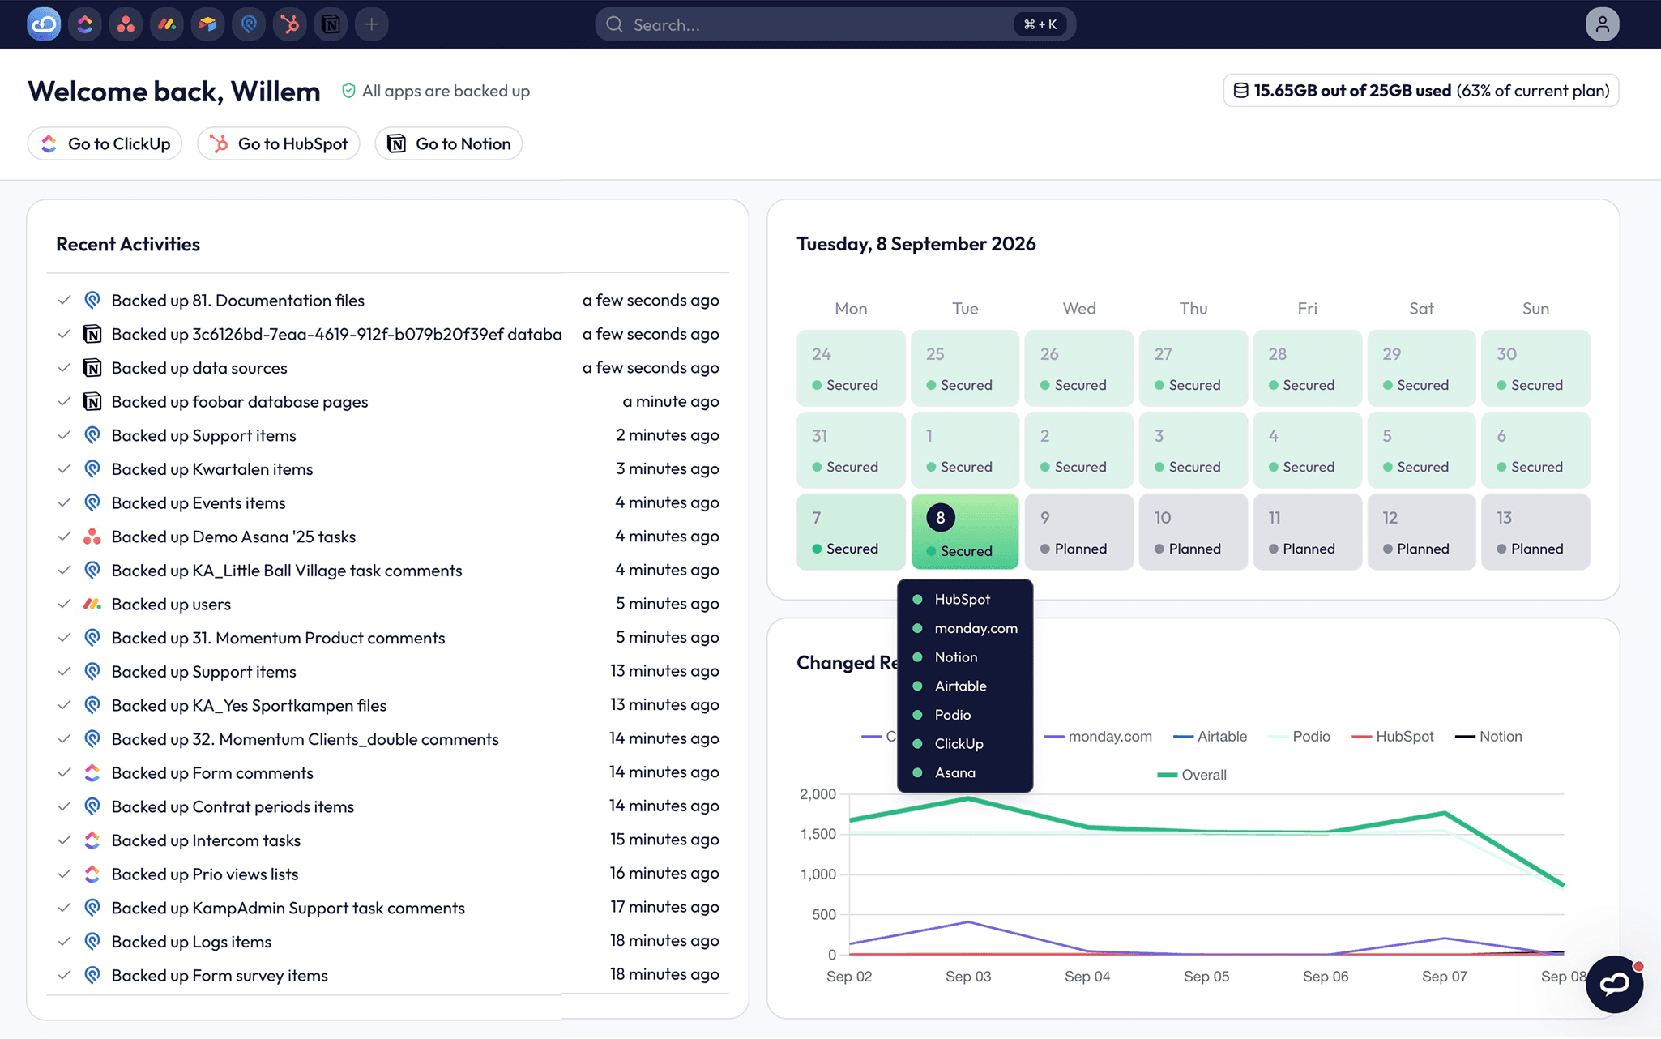Select calendar day 9 Planned

[x=1079, y=532]
